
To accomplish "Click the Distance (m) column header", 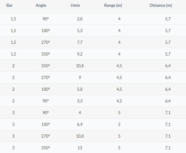I will point(161,5).
